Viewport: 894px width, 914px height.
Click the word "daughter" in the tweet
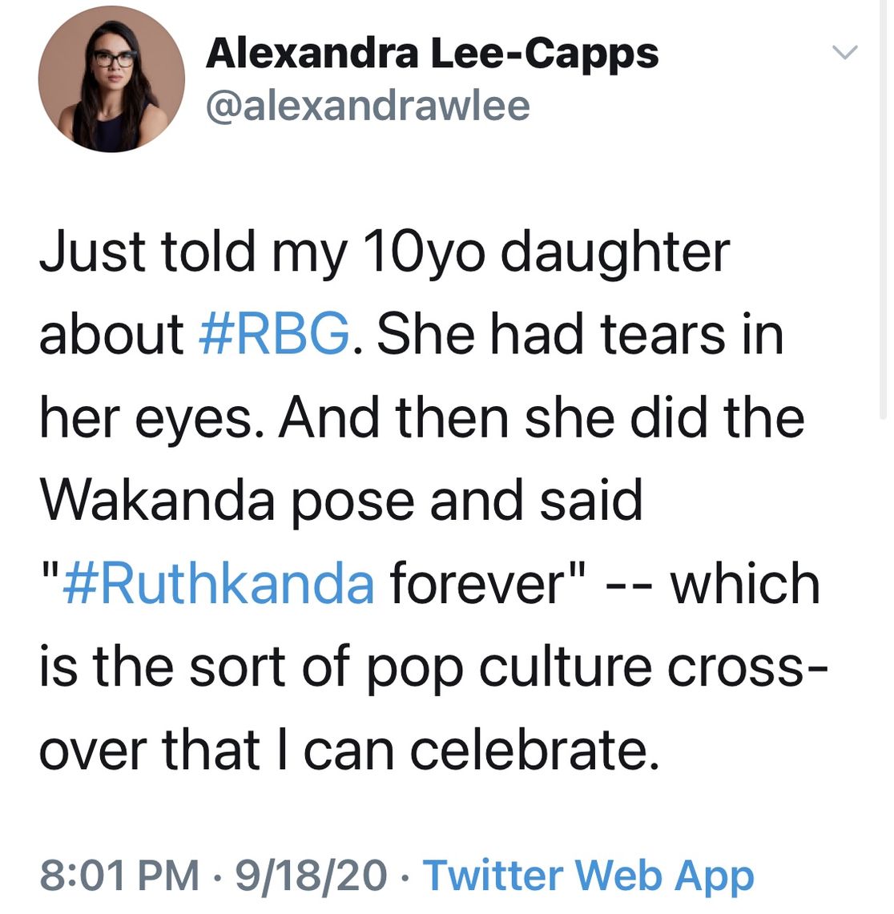[615, 252]
